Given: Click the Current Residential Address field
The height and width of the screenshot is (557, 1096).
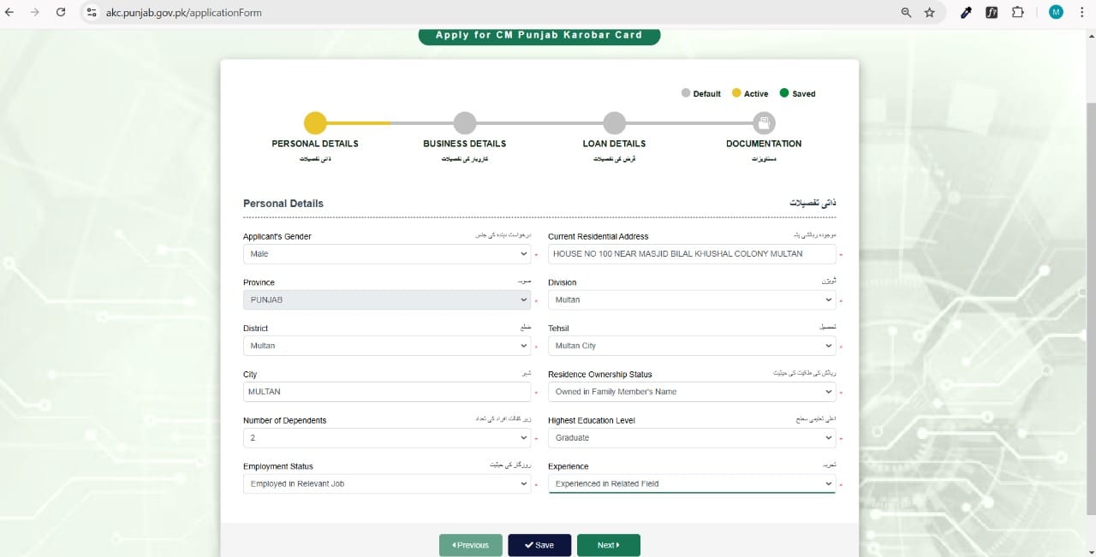Looking at the screenshot, I should 691,253.
